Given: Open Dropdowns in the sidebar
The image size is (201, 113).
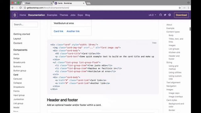Looking at the screenshot, I should pos(19,87).
